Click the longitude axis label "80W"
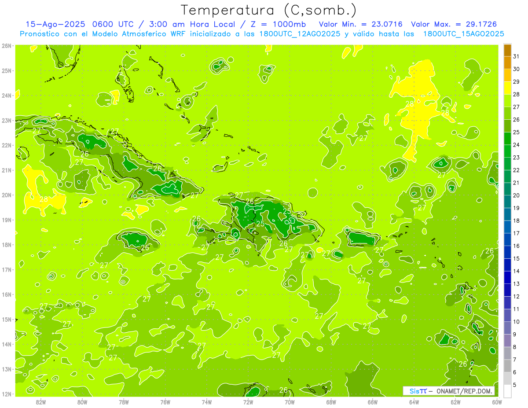This screenshot has width=528, height=408. pyautogui.click(x=82, y=402)
